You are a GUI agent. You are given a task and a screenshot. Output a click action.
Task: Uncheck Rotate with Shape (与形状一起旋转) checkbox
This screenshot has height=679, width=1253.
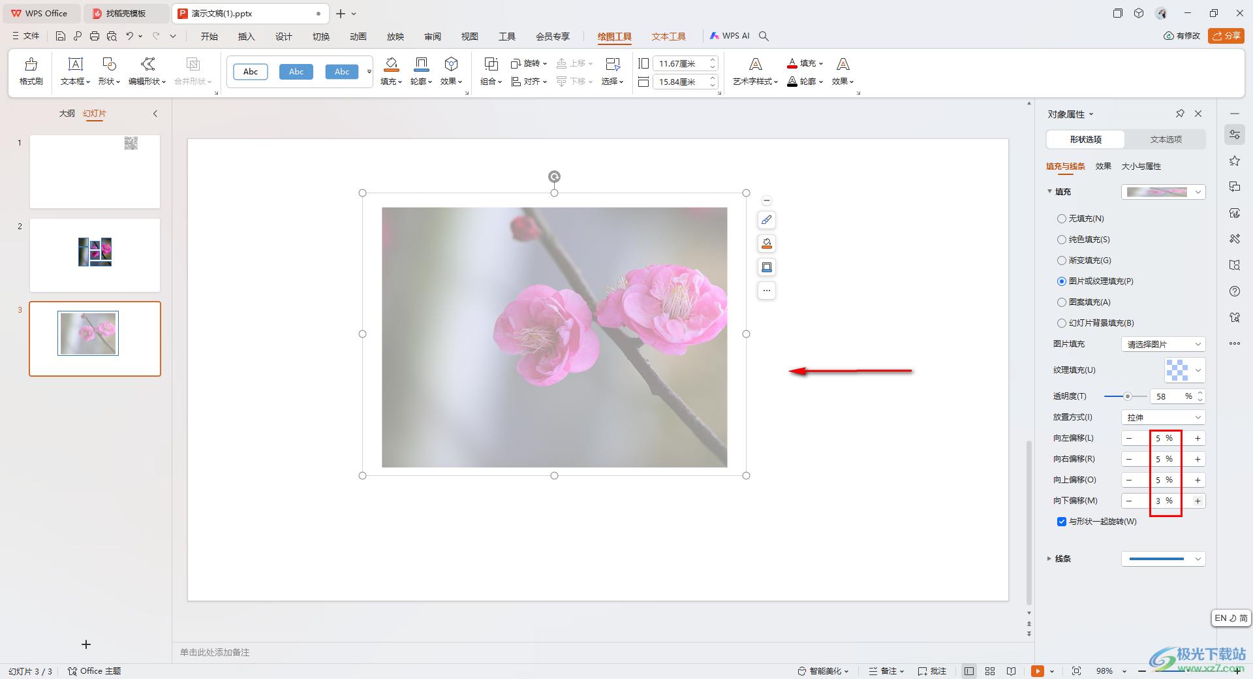point(1062,522)
